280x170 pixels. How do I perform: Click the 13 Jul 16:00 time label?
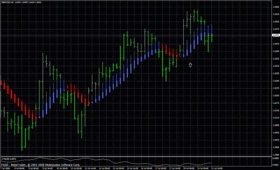[90, 168]
